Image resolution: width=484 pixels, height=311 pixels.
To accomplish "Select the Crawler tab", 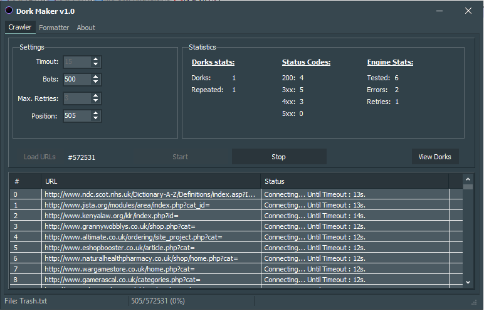I will 20,28.
